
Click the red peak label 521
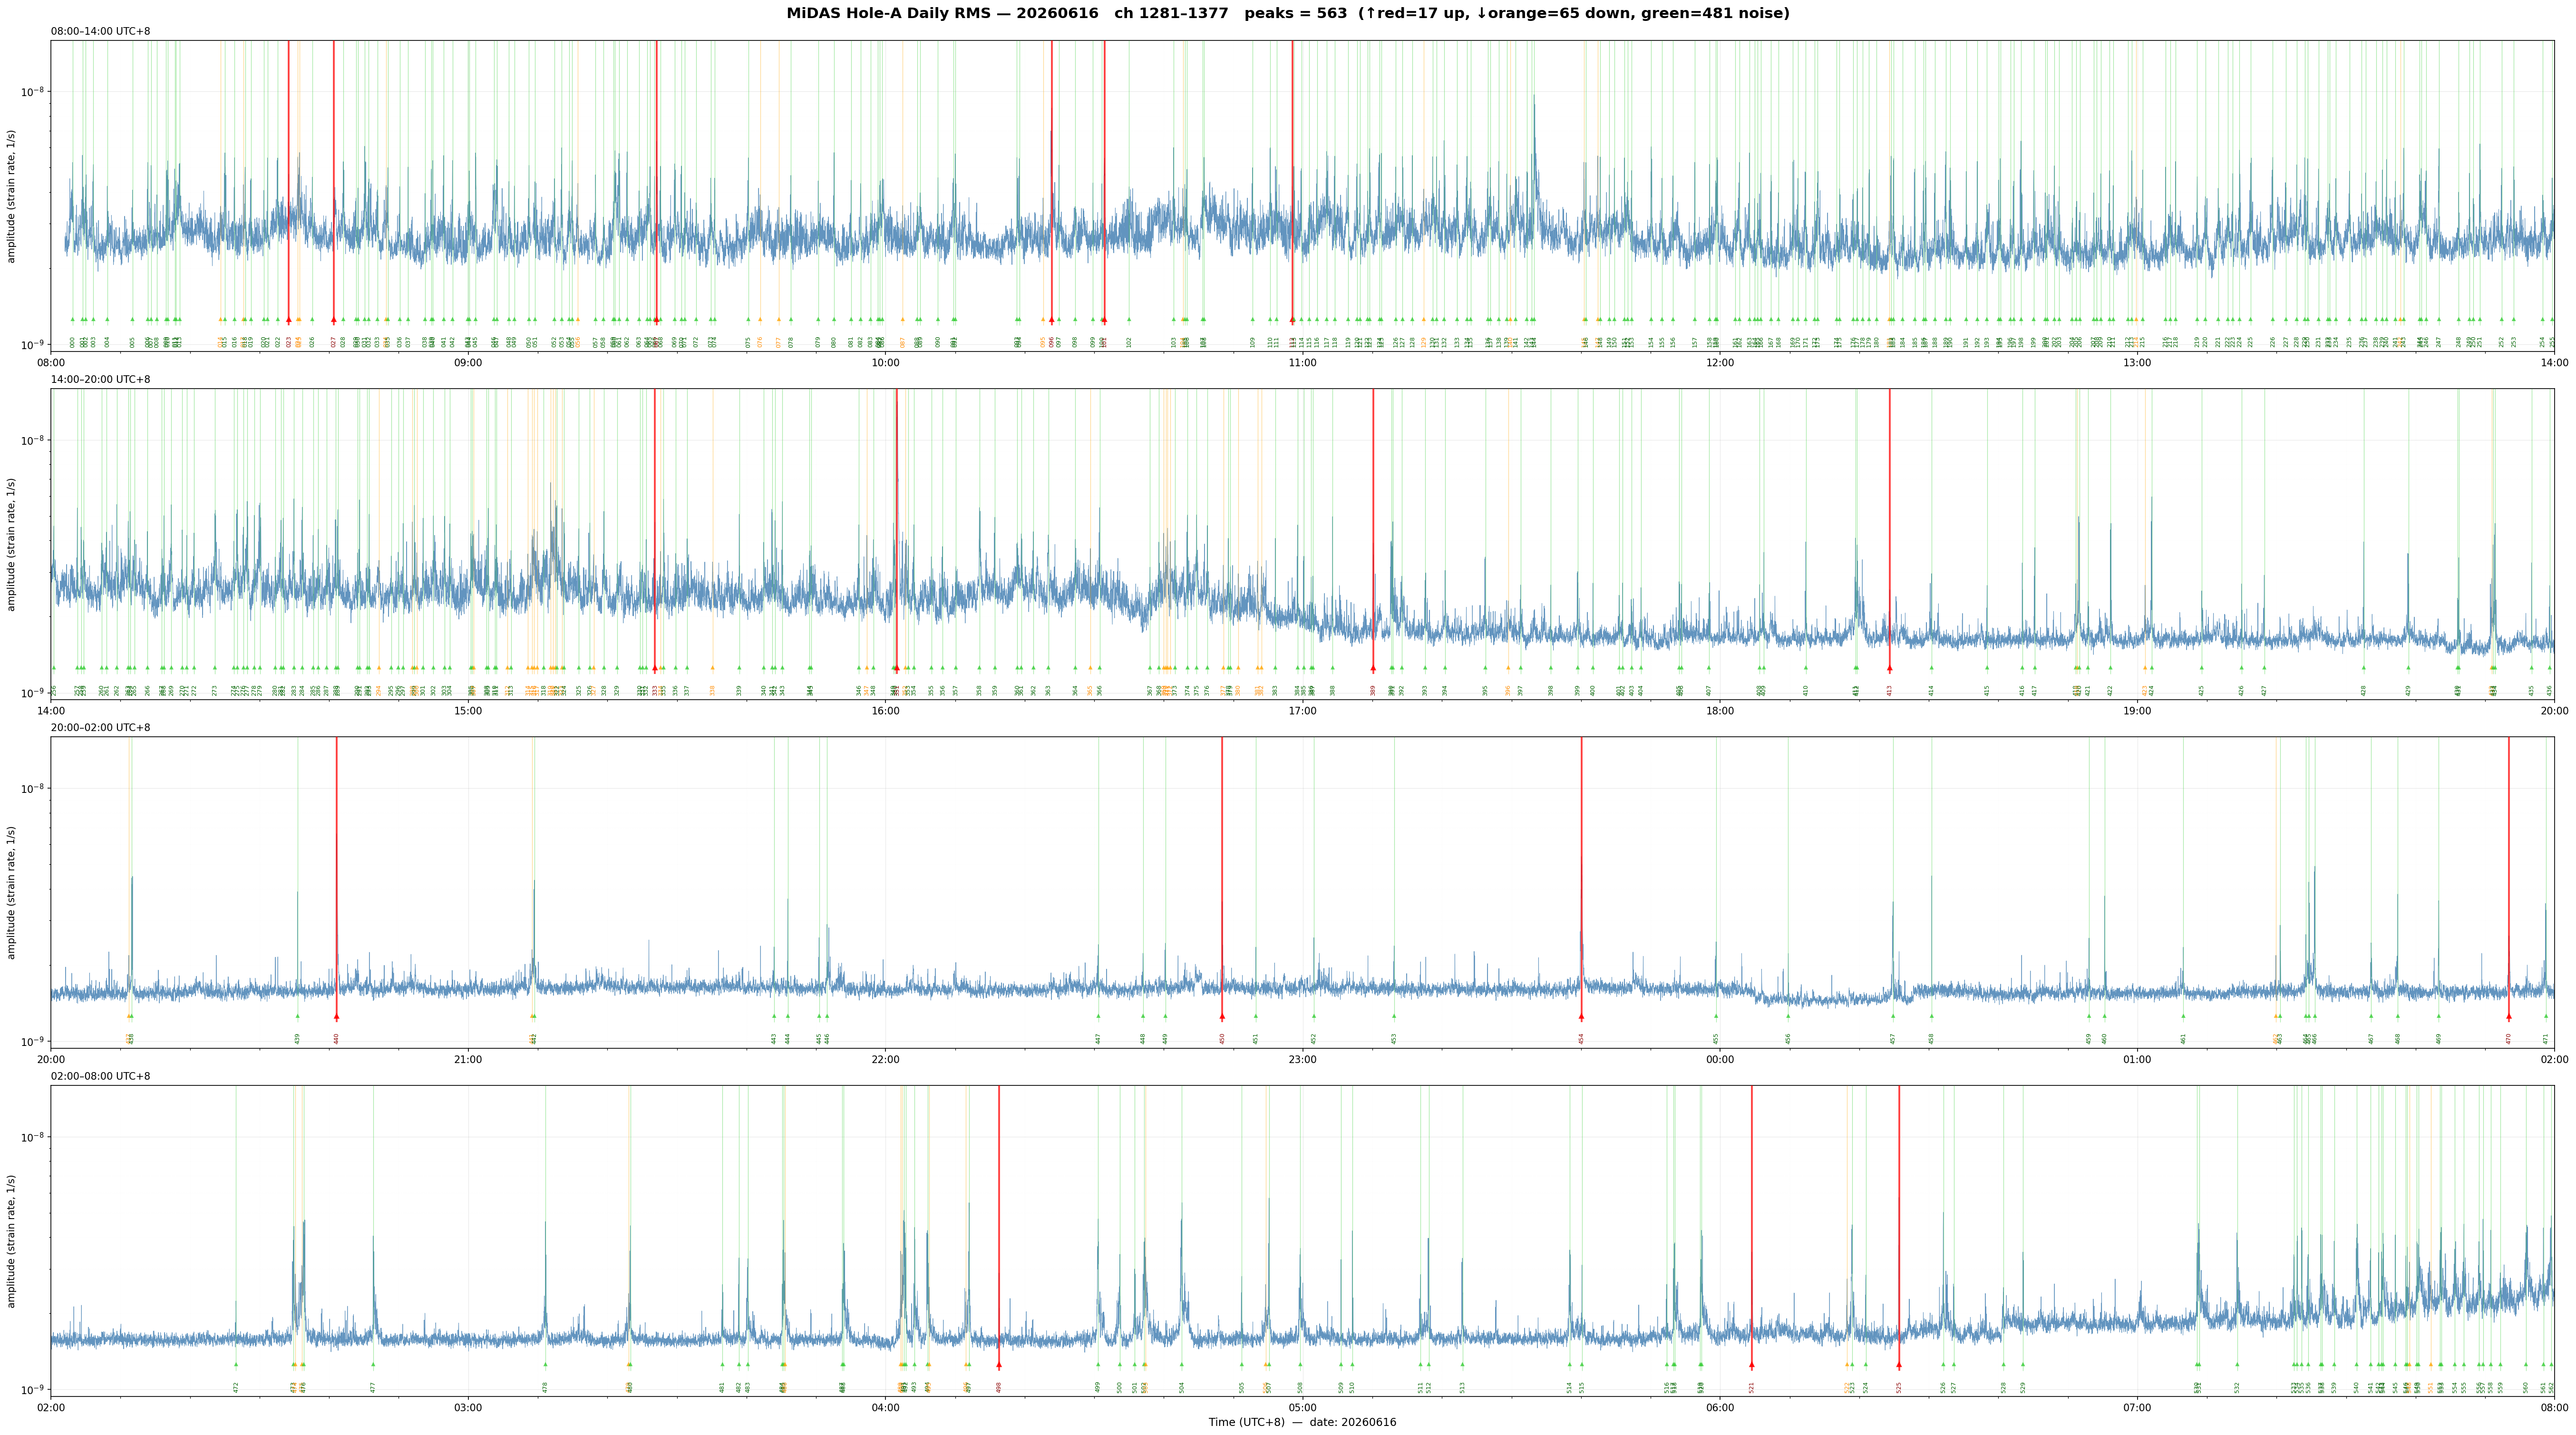coord(1752,1387)
